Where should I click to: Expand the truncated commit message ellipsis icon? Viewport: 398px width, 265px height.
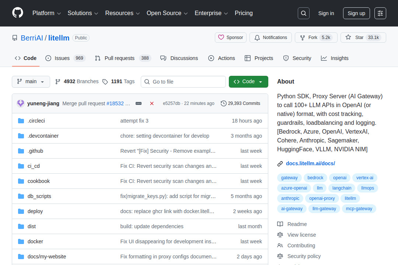point(139,103)
